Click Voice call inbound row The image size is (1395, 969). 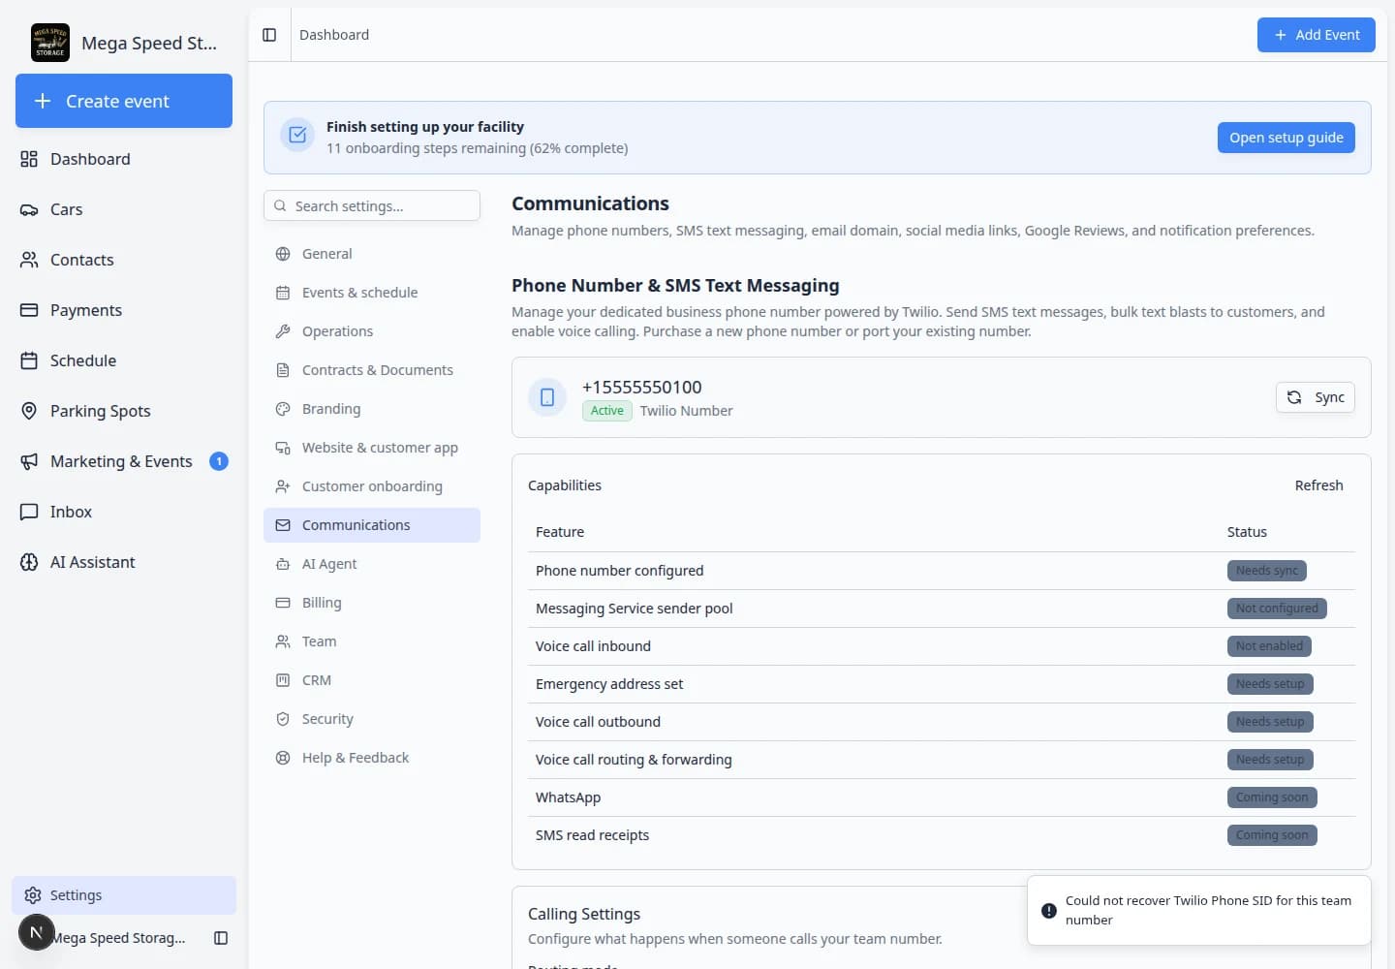(942, 646)
